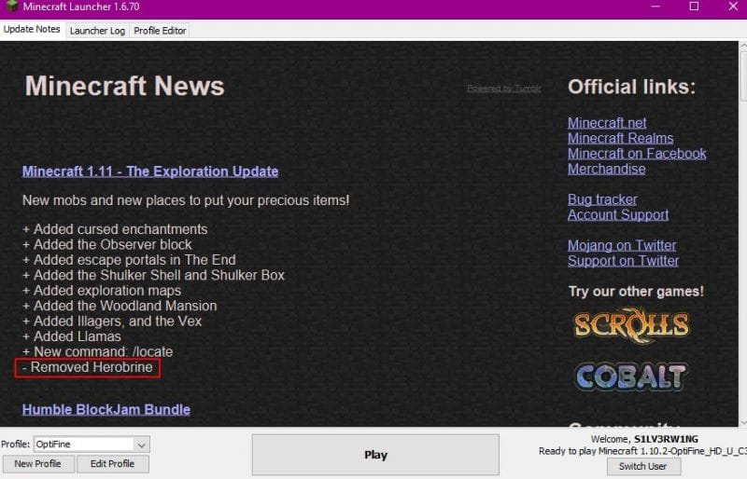Open the Launcher Log tab
The width and height of the screenshot is (747, 479).
point(97,31)
